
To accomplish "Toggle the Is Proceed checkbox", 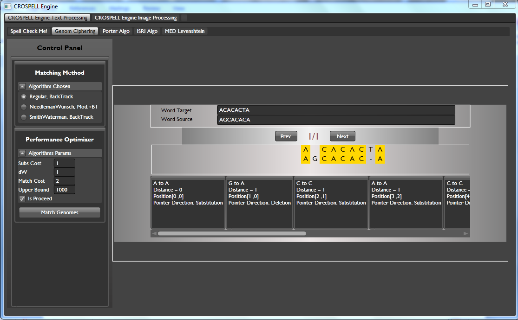I will 22,198.
